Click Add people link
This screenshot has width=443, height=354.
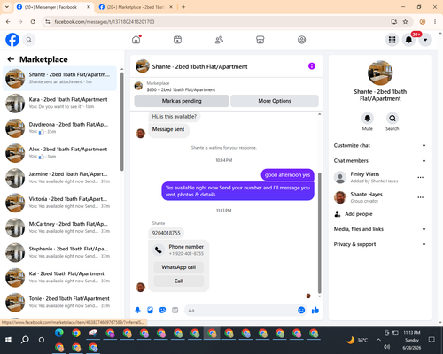coord(359,214)
